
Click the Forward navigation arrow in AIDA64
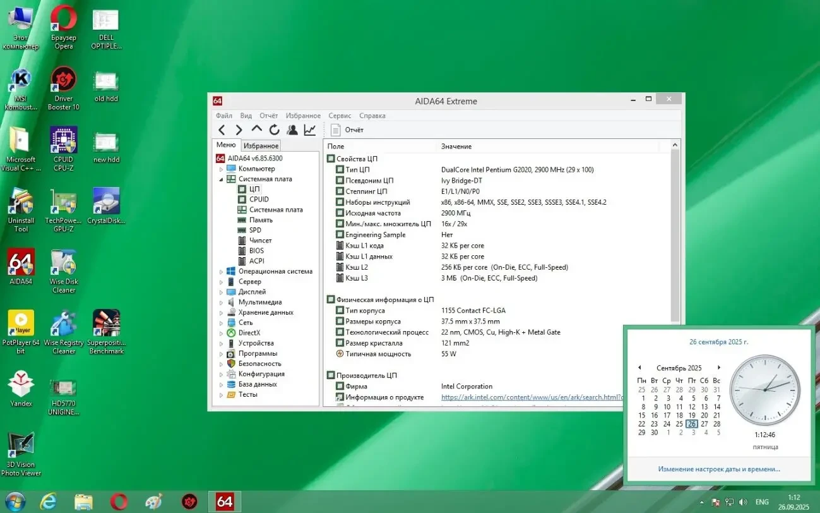(x=239, y=130)
